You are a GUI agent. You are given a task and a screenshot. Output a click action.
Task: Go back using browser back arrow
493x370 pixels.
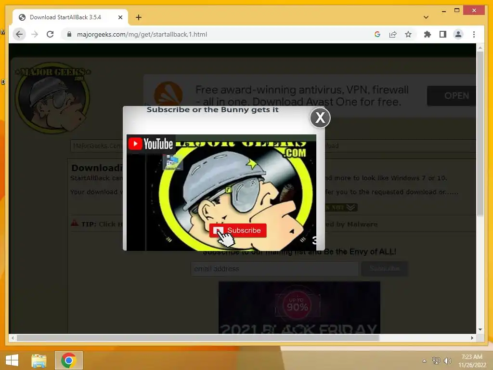pyautogui.click(x=19, y=34)
